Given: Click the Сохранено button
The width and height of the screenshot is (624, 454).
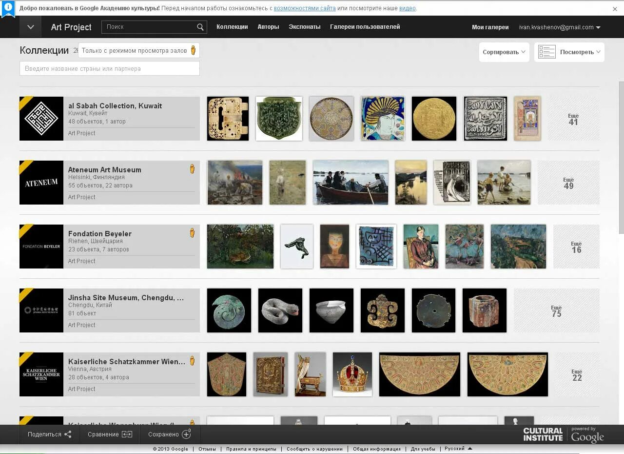Looking at the screenshot, I should (170, 434).
